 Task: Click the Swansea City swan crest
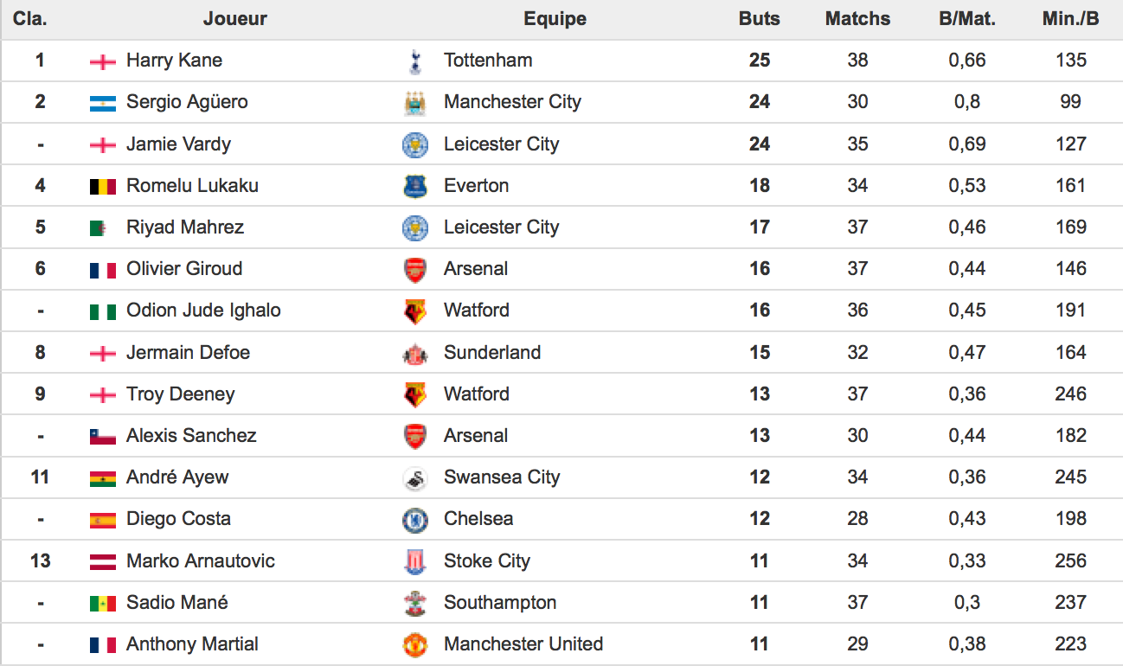point(415,477)
